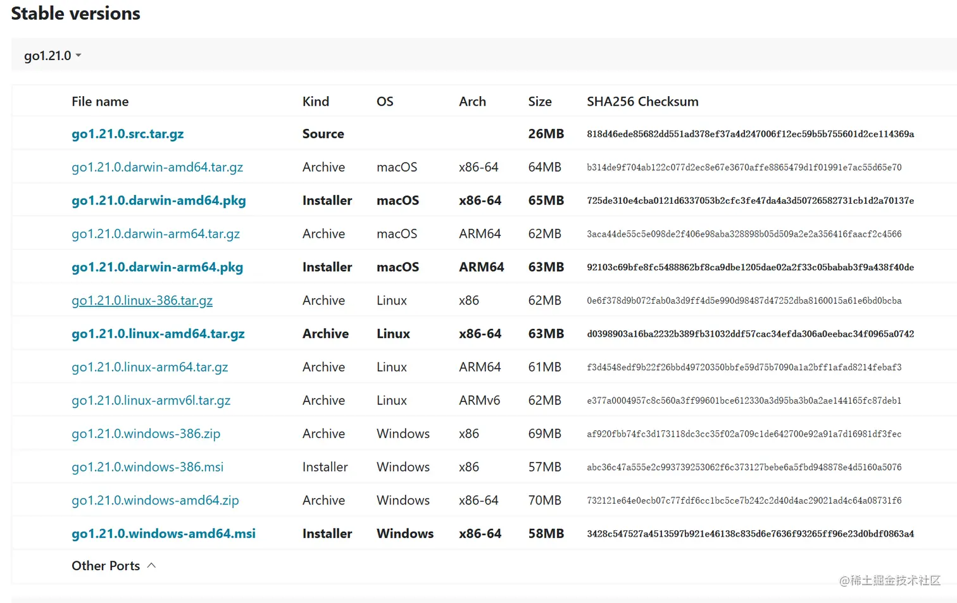Select checksum starting with e377a000
957x603 pixels.
coord(744,401)
